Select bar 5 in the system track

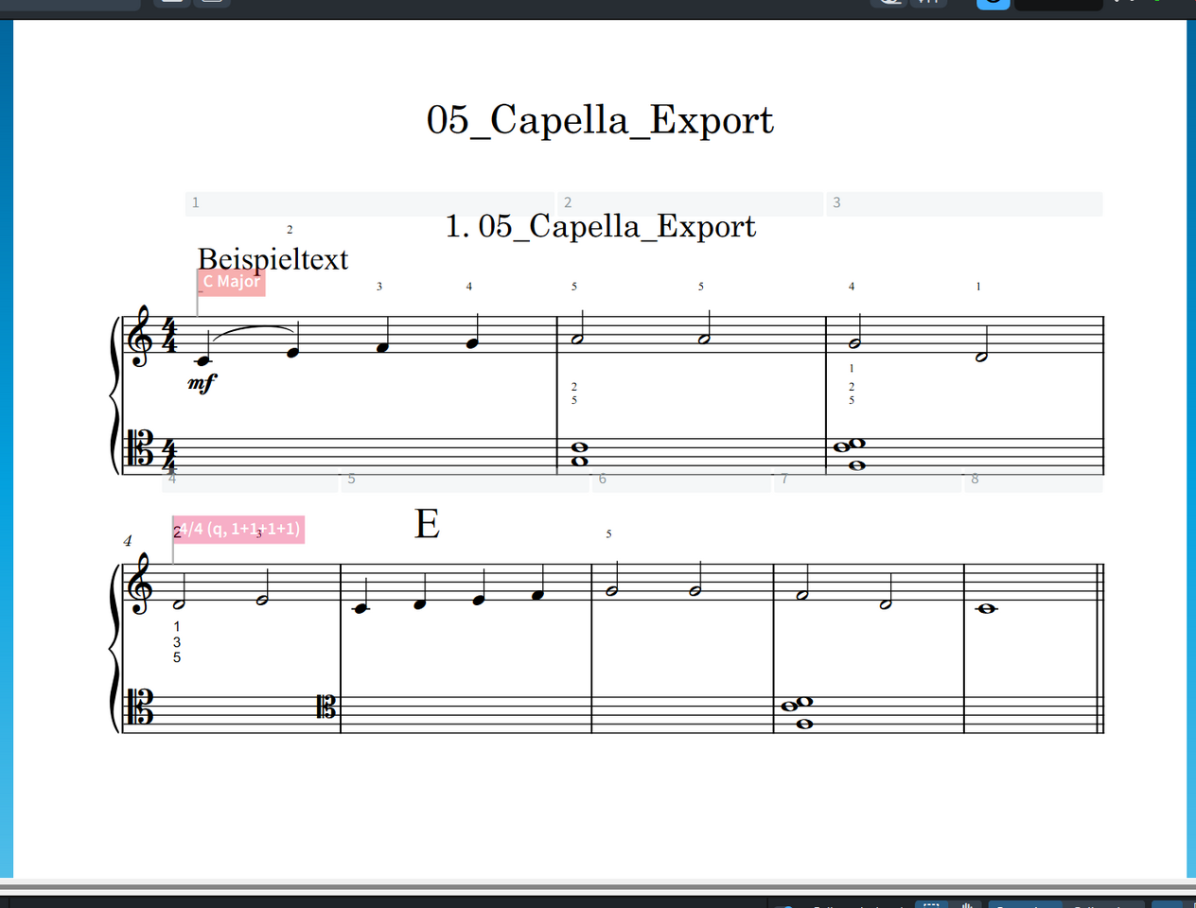pyautogui.click(x=465, y=481)
